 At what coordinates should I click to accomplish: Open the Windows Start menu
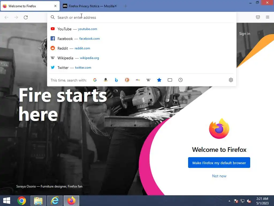point(7,201)
